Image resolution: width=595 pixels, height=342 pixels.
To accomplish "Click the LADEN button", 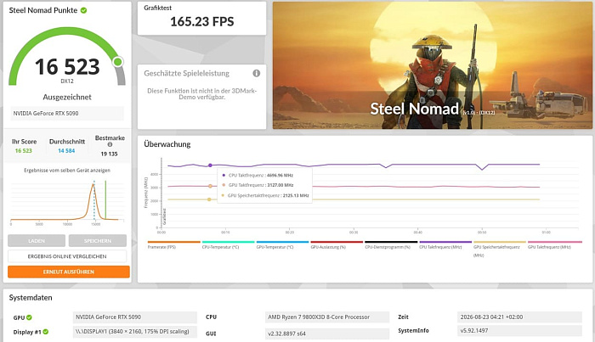I will [37, 241].
